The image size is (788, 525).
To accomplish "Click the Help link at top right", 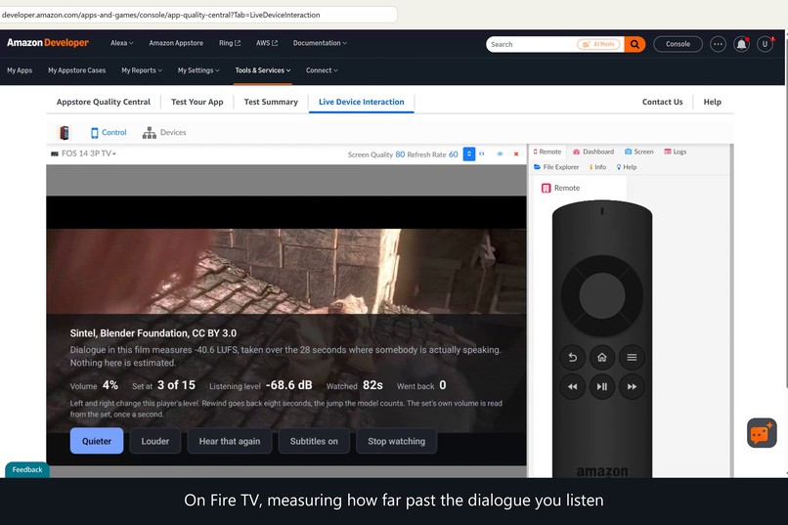I will click(712, 102).
